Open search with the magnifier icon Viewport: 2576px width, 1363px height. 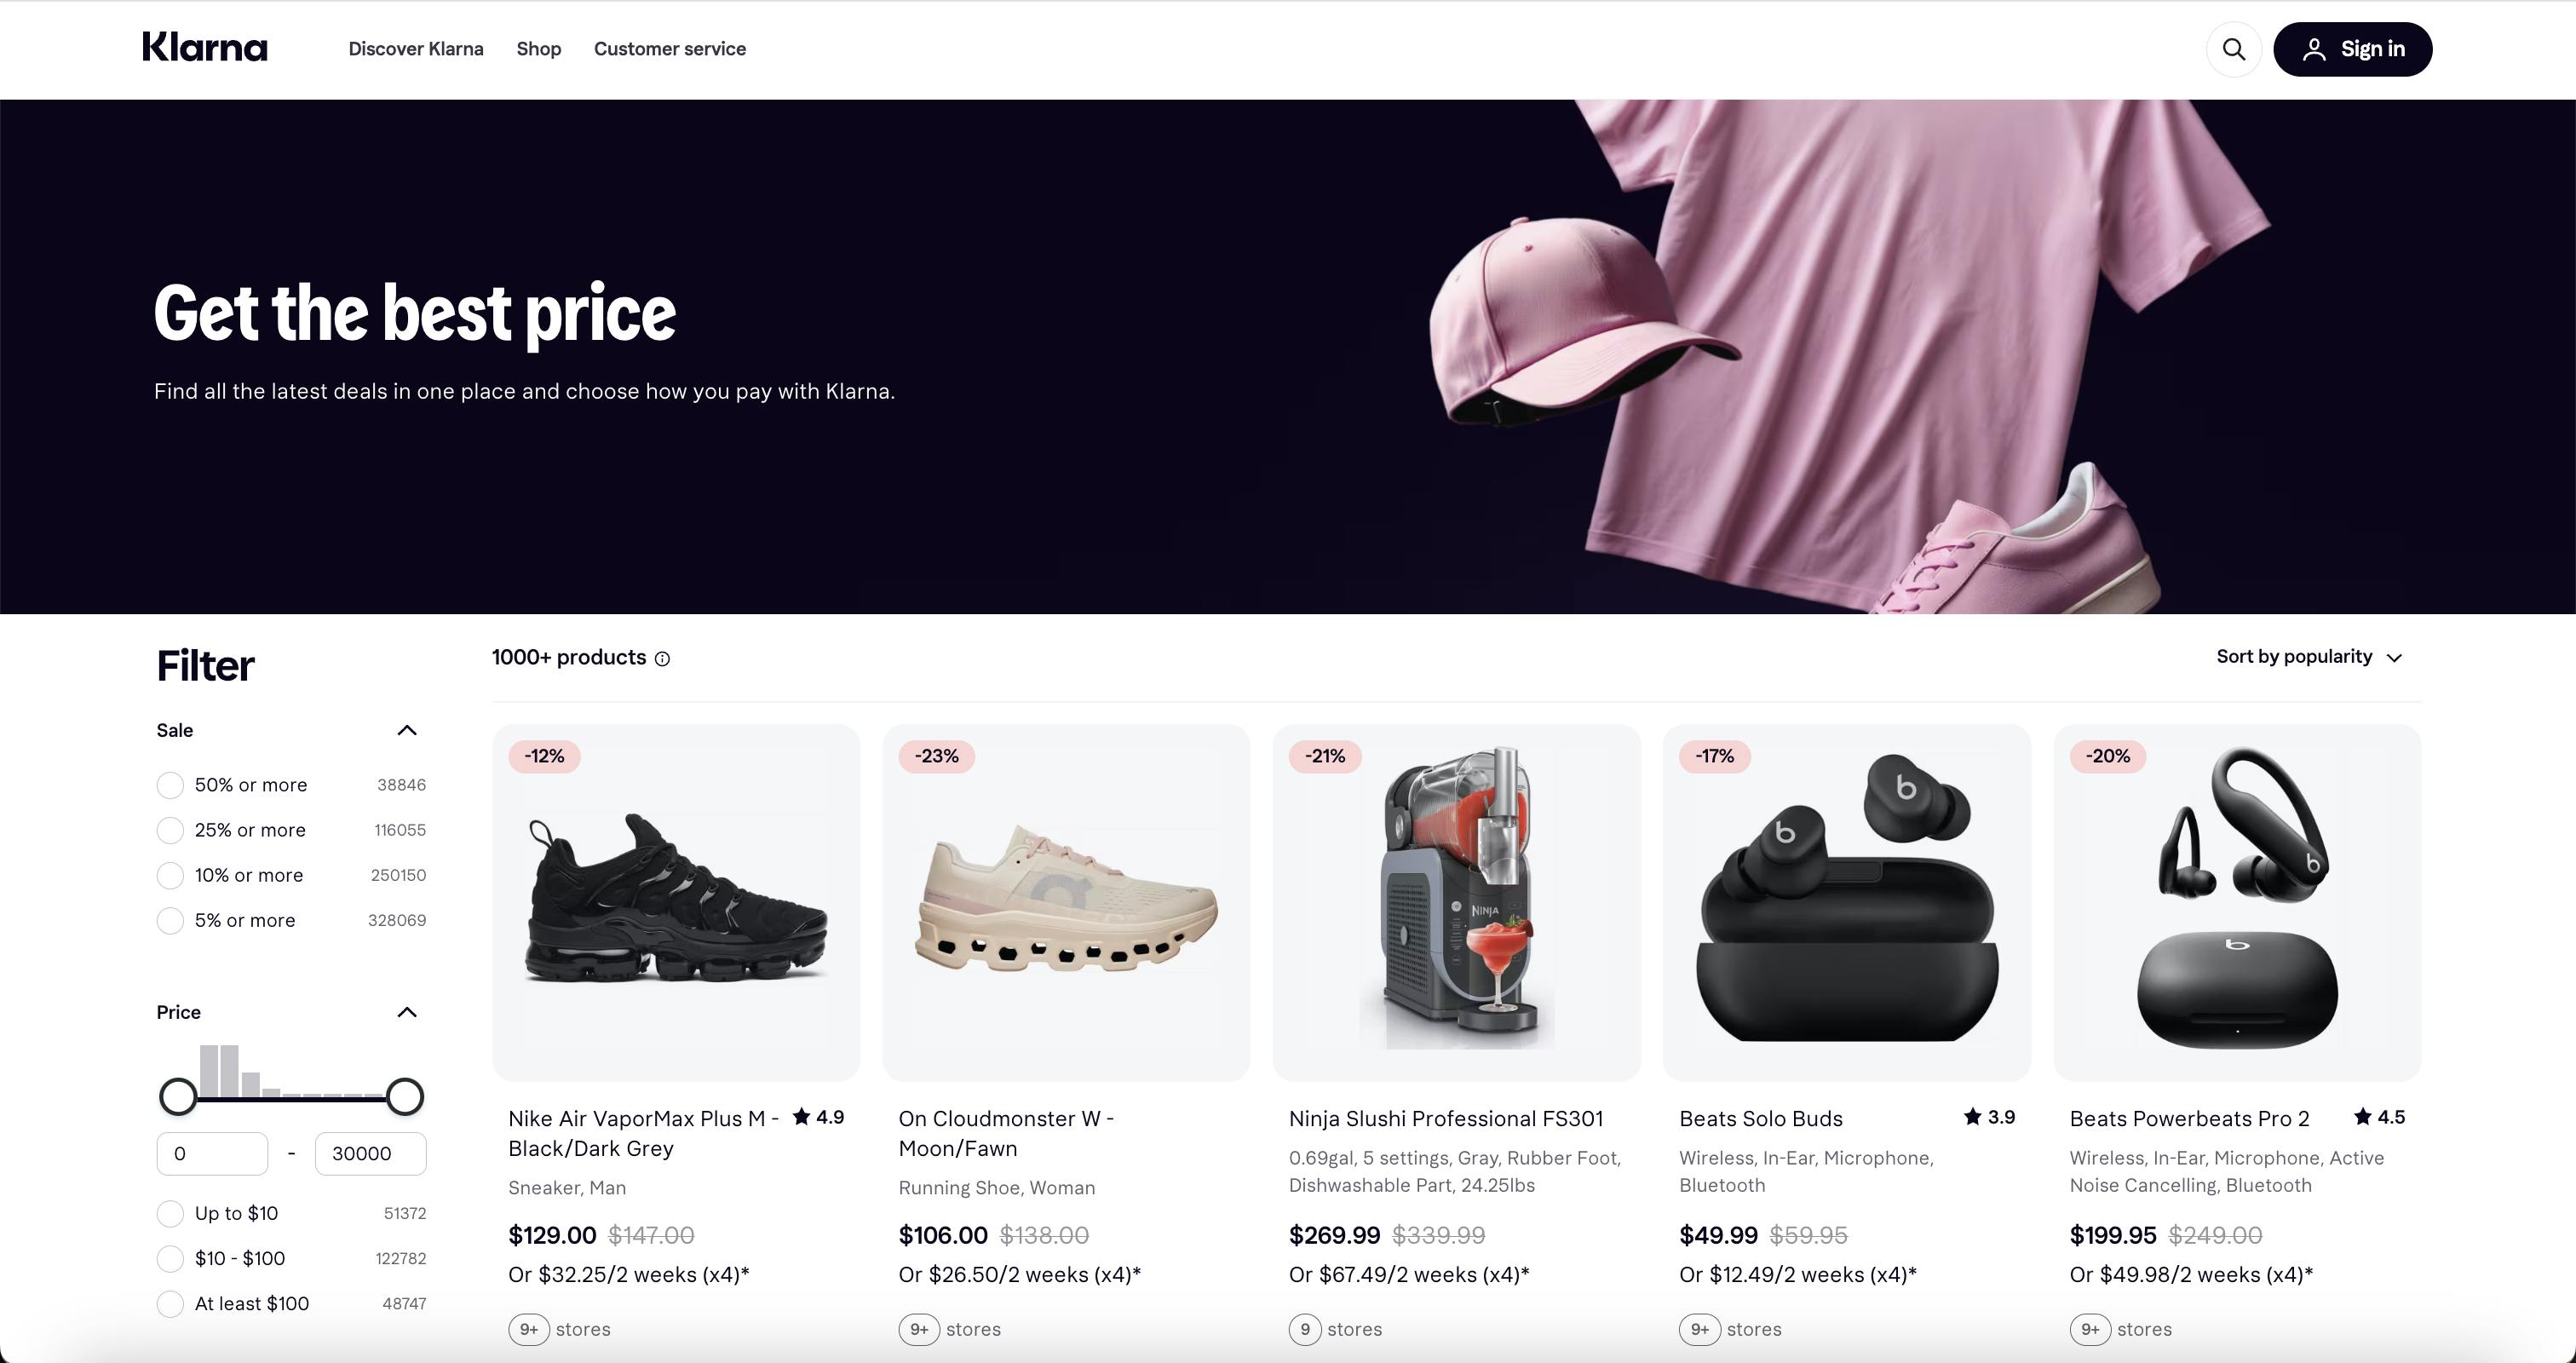(x=2233, y=49)
